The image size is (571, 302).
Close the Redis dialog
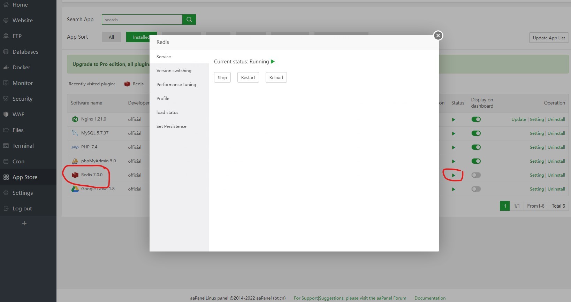438,36
